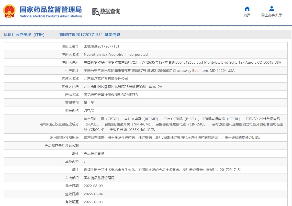Click the 生效日期 row label
This screenshot has height=206, width=292.
coord(72,194)
